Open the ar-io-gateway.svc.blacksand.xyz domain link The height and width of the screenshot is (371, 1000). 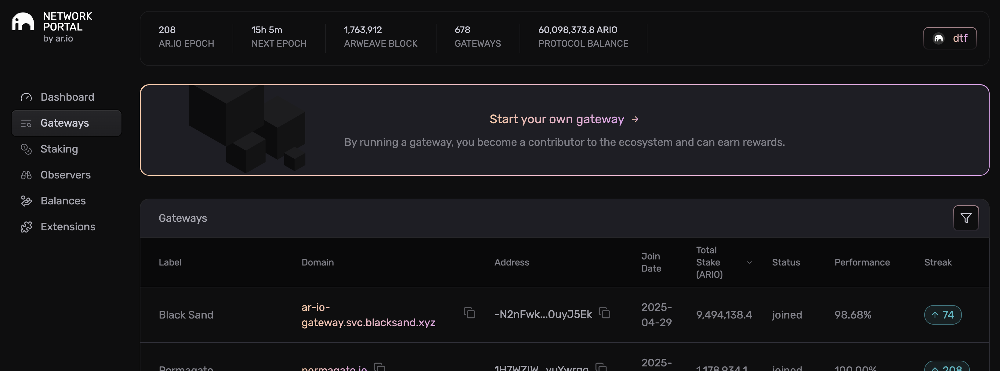pyautogui.click(x=368, y=315)
